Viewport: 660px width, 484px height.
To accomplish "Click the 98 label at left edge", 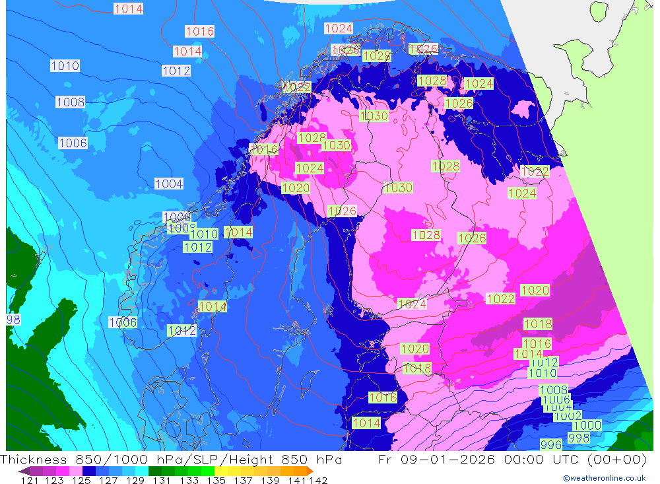I will (x=13, y=320).
